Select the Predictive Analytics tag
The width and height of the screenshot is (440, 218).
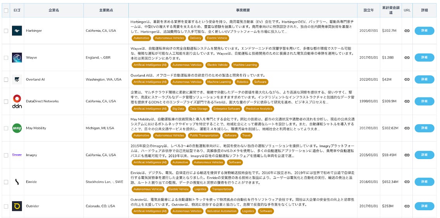tap(259, 109)
